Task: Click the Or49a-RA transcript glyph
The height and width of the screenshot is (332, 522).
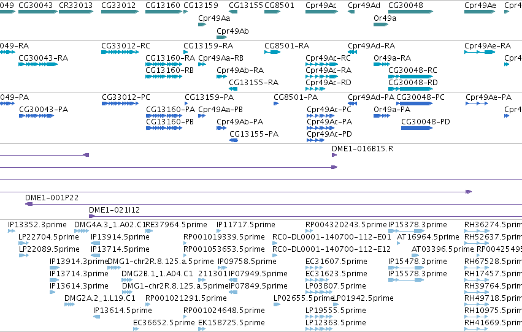Action: coord(382,64)
